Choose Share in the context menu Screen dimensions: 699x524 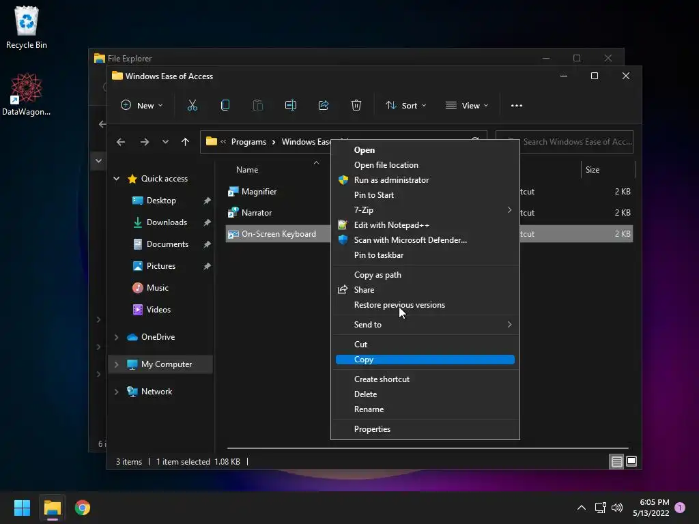click(425, 289)
